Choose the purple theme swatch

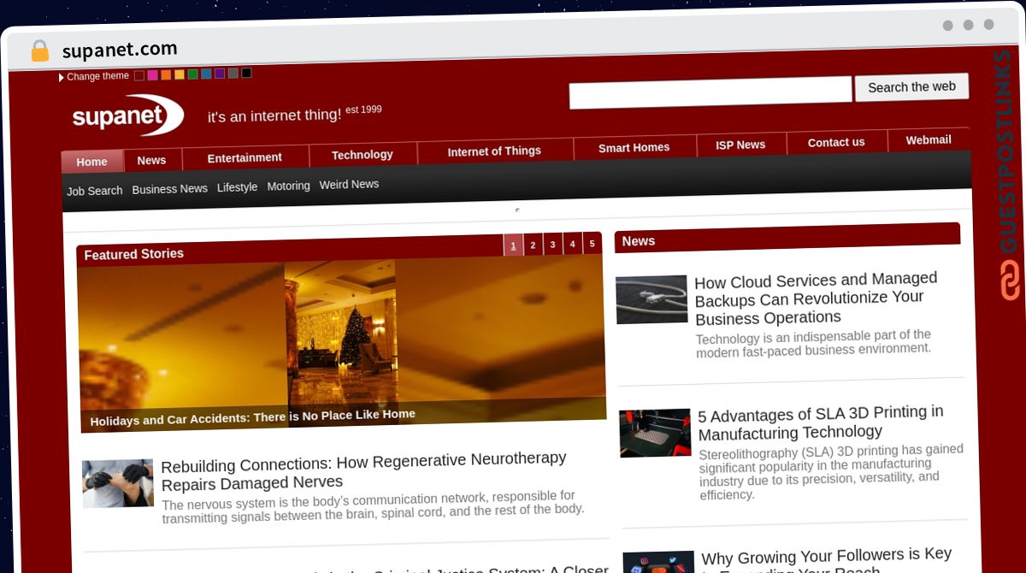click(220, 74)
